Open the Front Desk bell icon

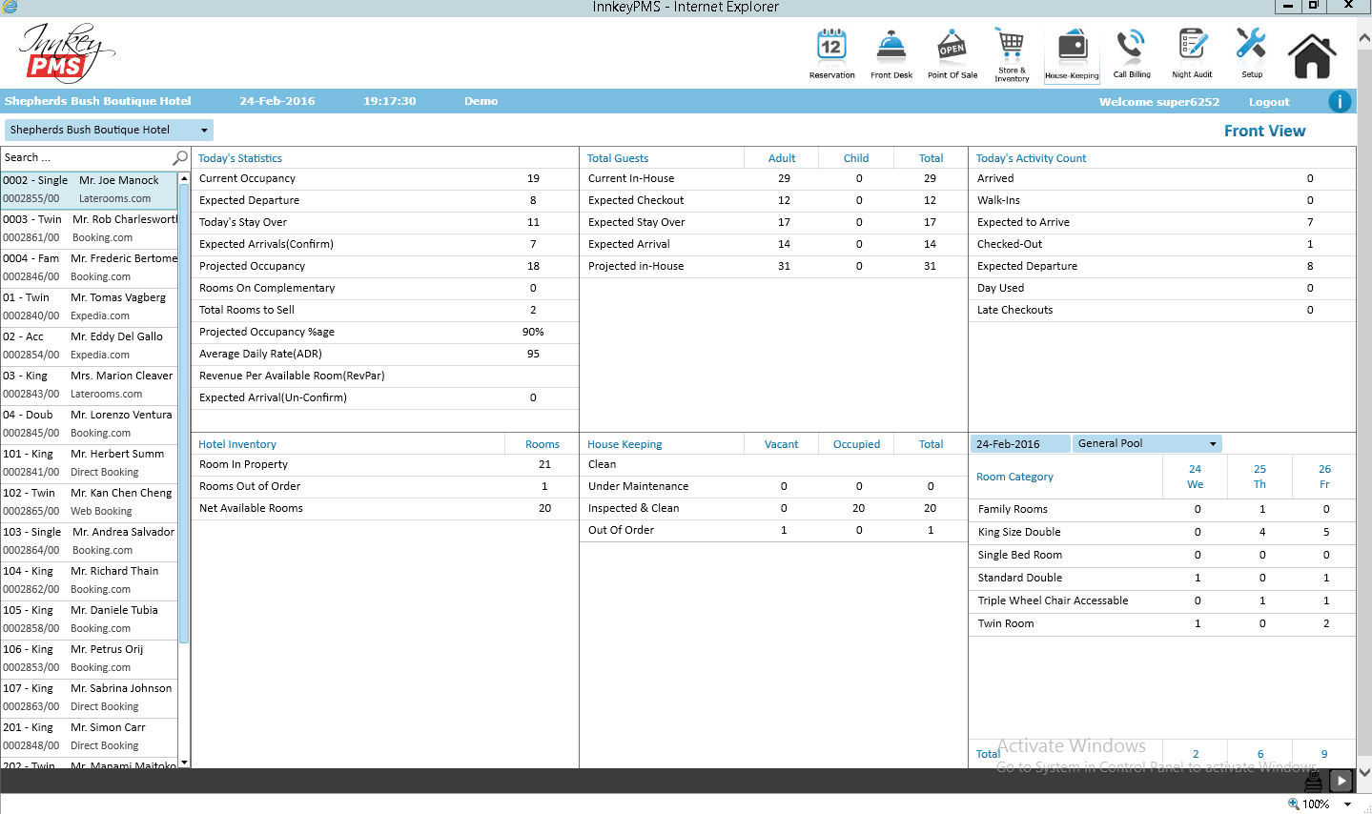click(891, 47)
